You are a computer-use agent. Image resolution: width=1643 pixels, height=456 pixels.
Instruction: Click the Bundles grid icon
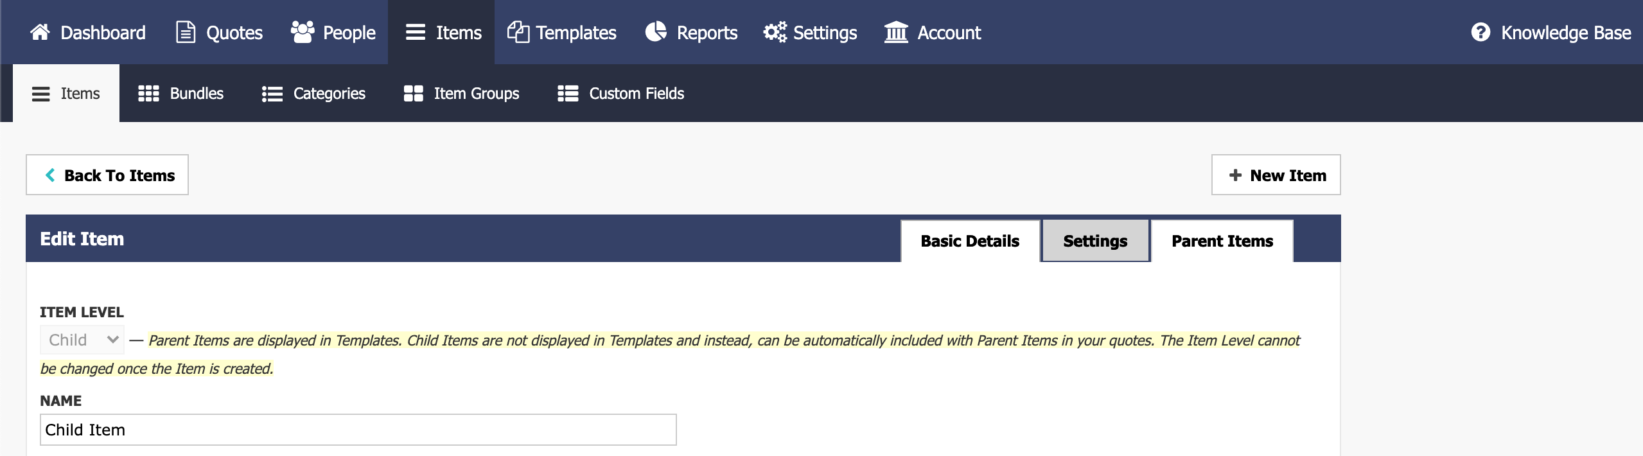coord(148,94)
